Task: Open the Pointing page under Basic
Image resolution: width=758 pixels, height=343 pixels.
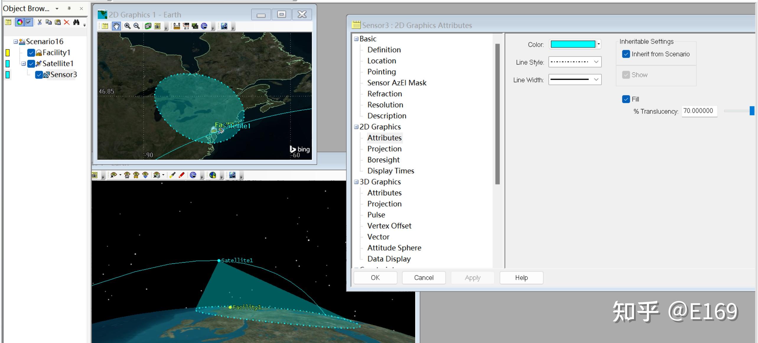Action: [x=382, y=72]
